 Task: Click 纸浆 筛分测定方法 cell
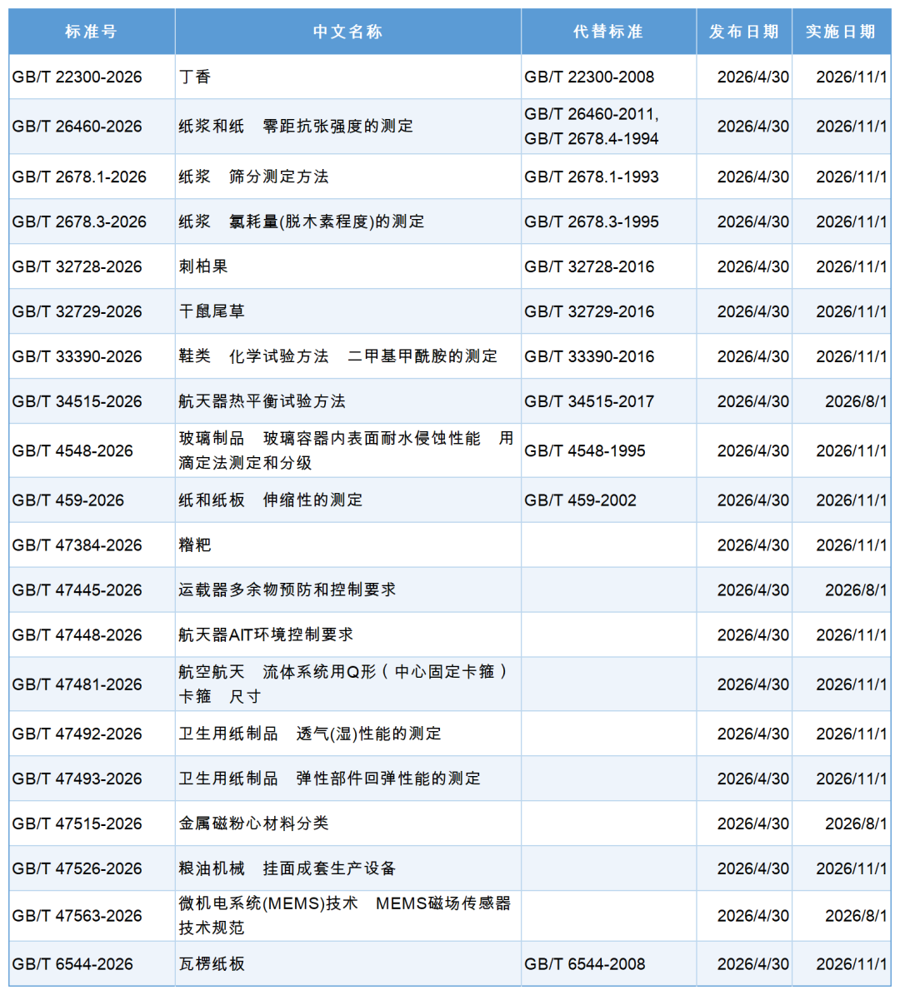[348, 177]
